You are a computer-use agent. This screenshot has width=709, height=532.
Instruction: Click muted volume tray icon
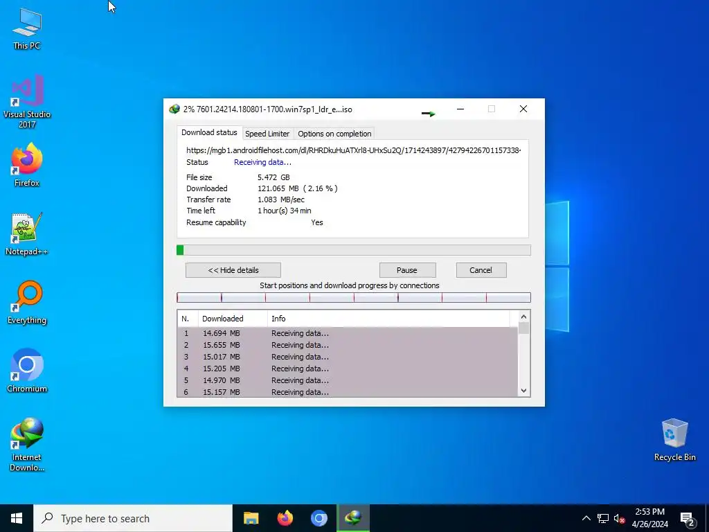[x=619, y=518]
